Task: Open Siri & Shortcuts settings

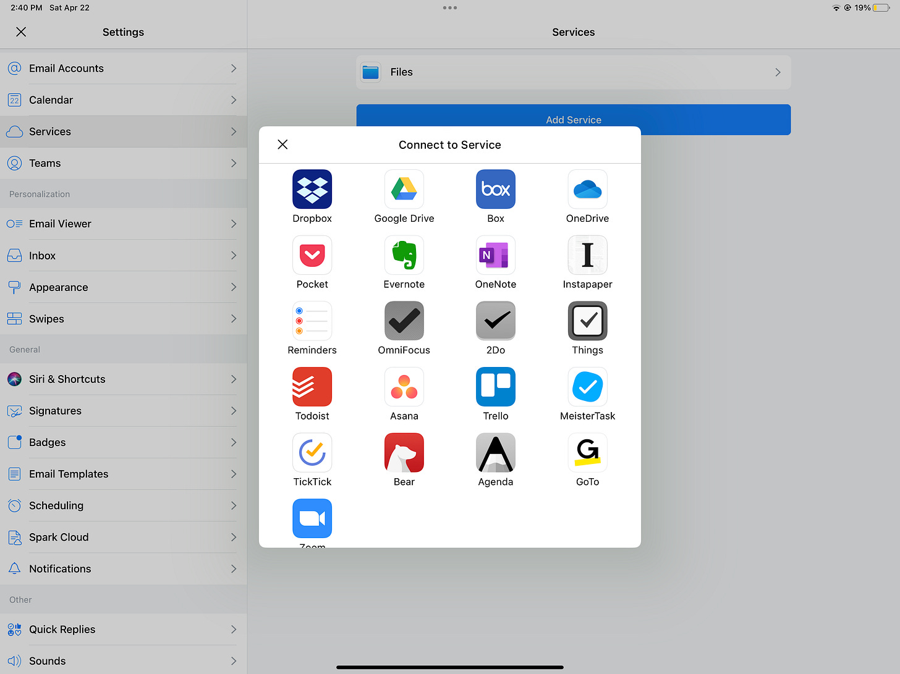Action: 124,379
